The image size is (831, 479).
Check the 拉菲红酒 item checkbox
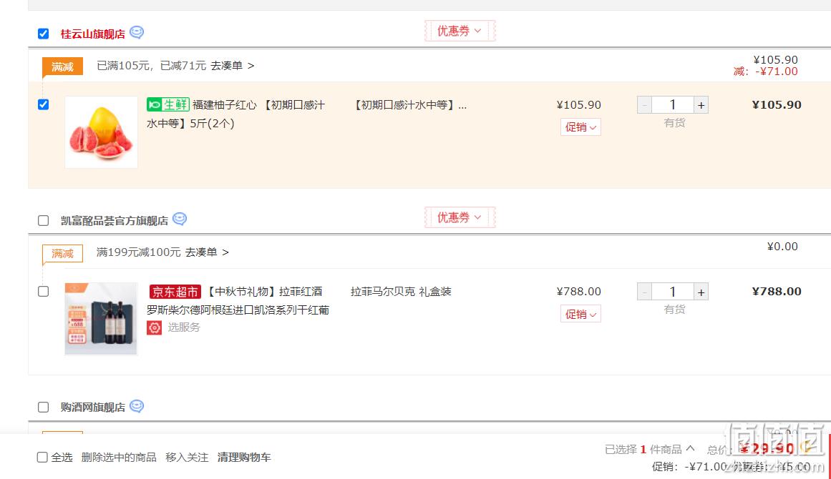[x=44, y=291]
